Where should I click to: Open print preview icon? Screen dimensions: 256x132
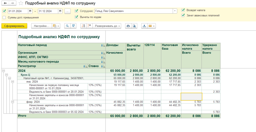(x=134, y=26)
